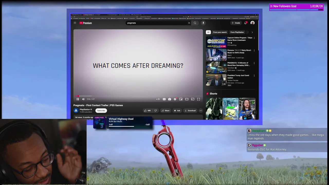Select the All filter chip
Screen dimensions: 329x185
(x=208, y=32)
